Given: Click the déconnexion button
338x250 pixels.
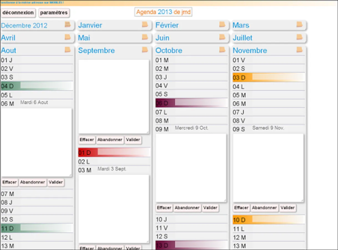Looking at the screenshot, I should click(x=18, y=13).
